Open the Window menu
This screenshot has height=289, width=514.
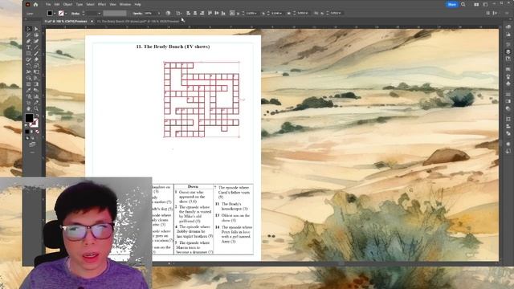click(x=125, y=4)
